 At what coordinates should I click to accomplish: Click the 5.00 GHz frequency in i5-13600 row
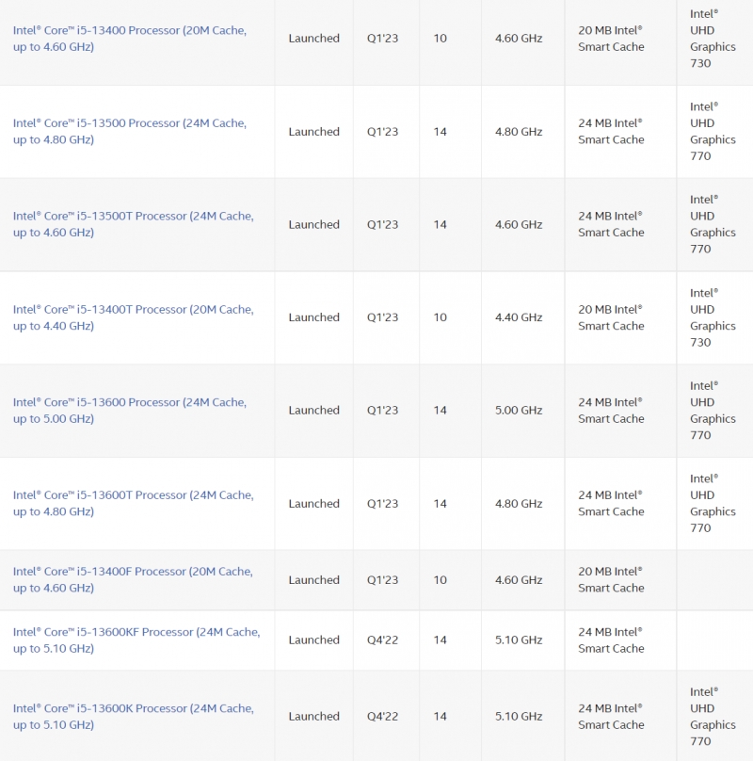coord(519,410)
